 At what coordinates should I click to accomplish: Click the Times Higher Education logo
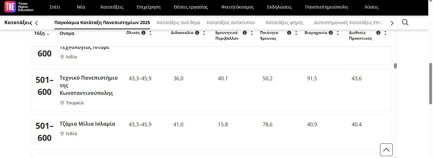19,7
